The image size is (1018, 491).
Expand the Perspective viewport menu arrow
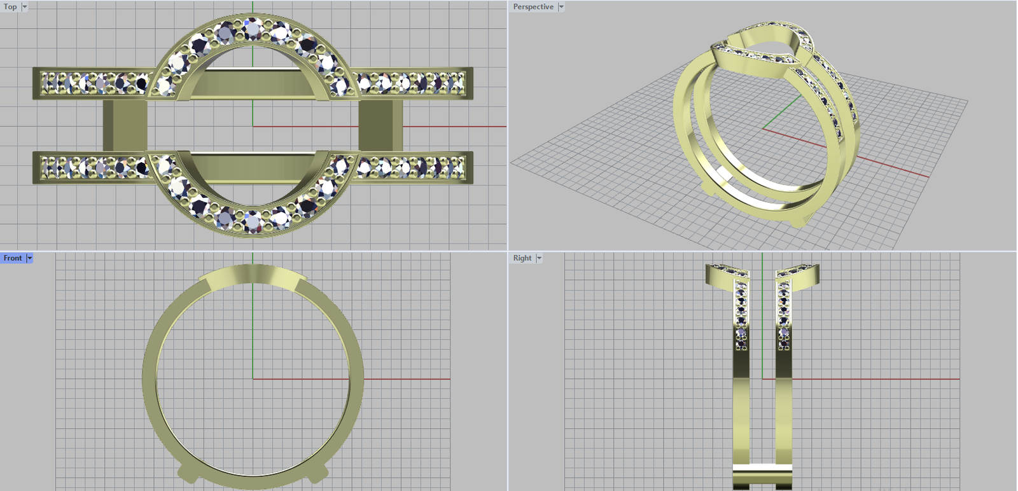[561, 7]
